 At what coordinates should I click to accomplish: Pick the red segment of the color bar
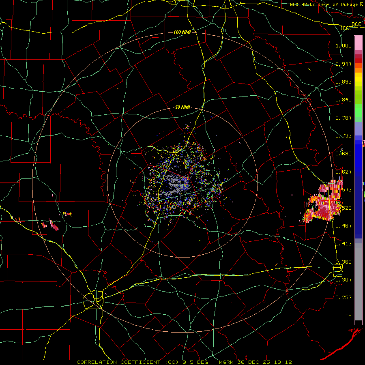(x=358, y=61)
